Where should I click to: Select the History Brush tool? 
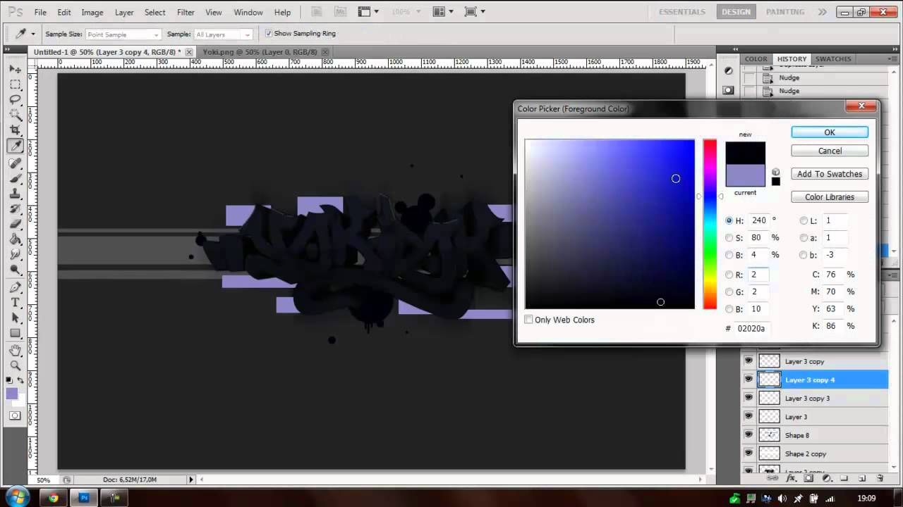(x=15, y=209)
